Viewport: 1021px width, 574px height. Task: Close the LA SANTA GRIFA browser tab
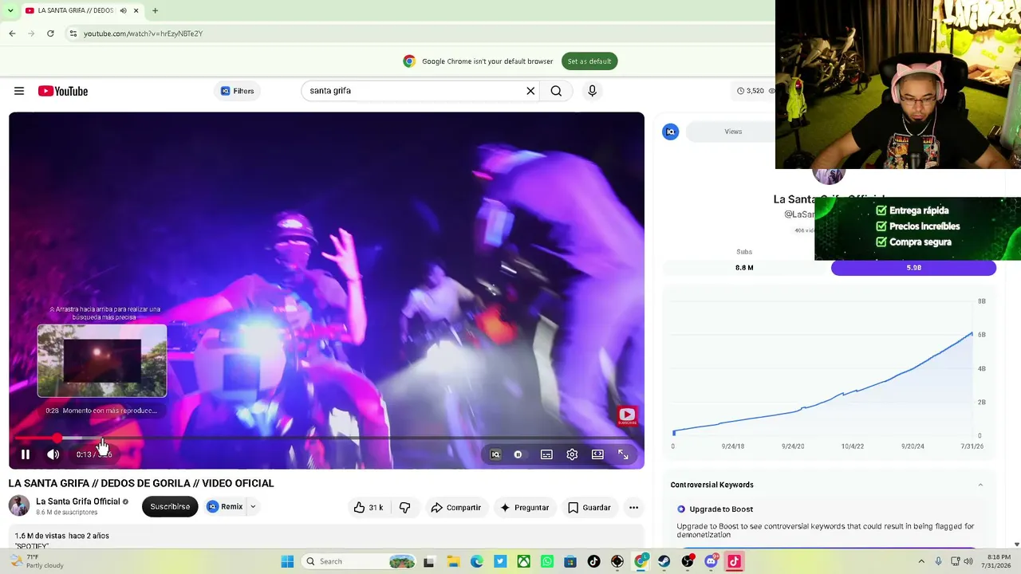pyautogui.click(x=136, y=10)
